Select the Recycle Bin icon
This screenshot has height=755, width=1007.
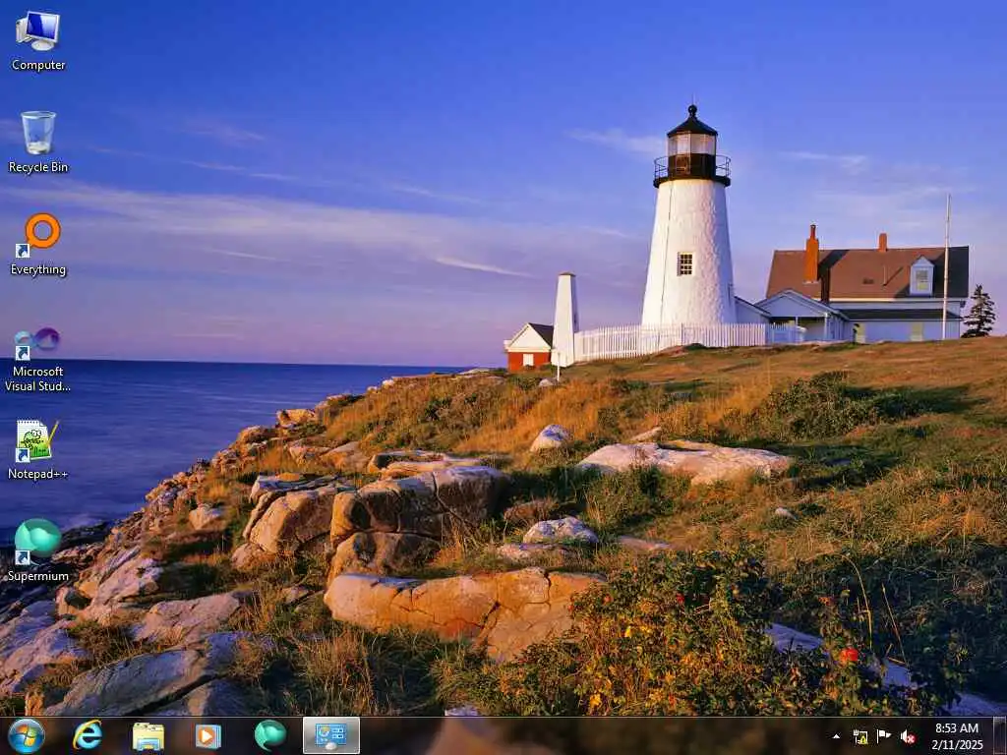pyautogui.click(x=38, y=142)
